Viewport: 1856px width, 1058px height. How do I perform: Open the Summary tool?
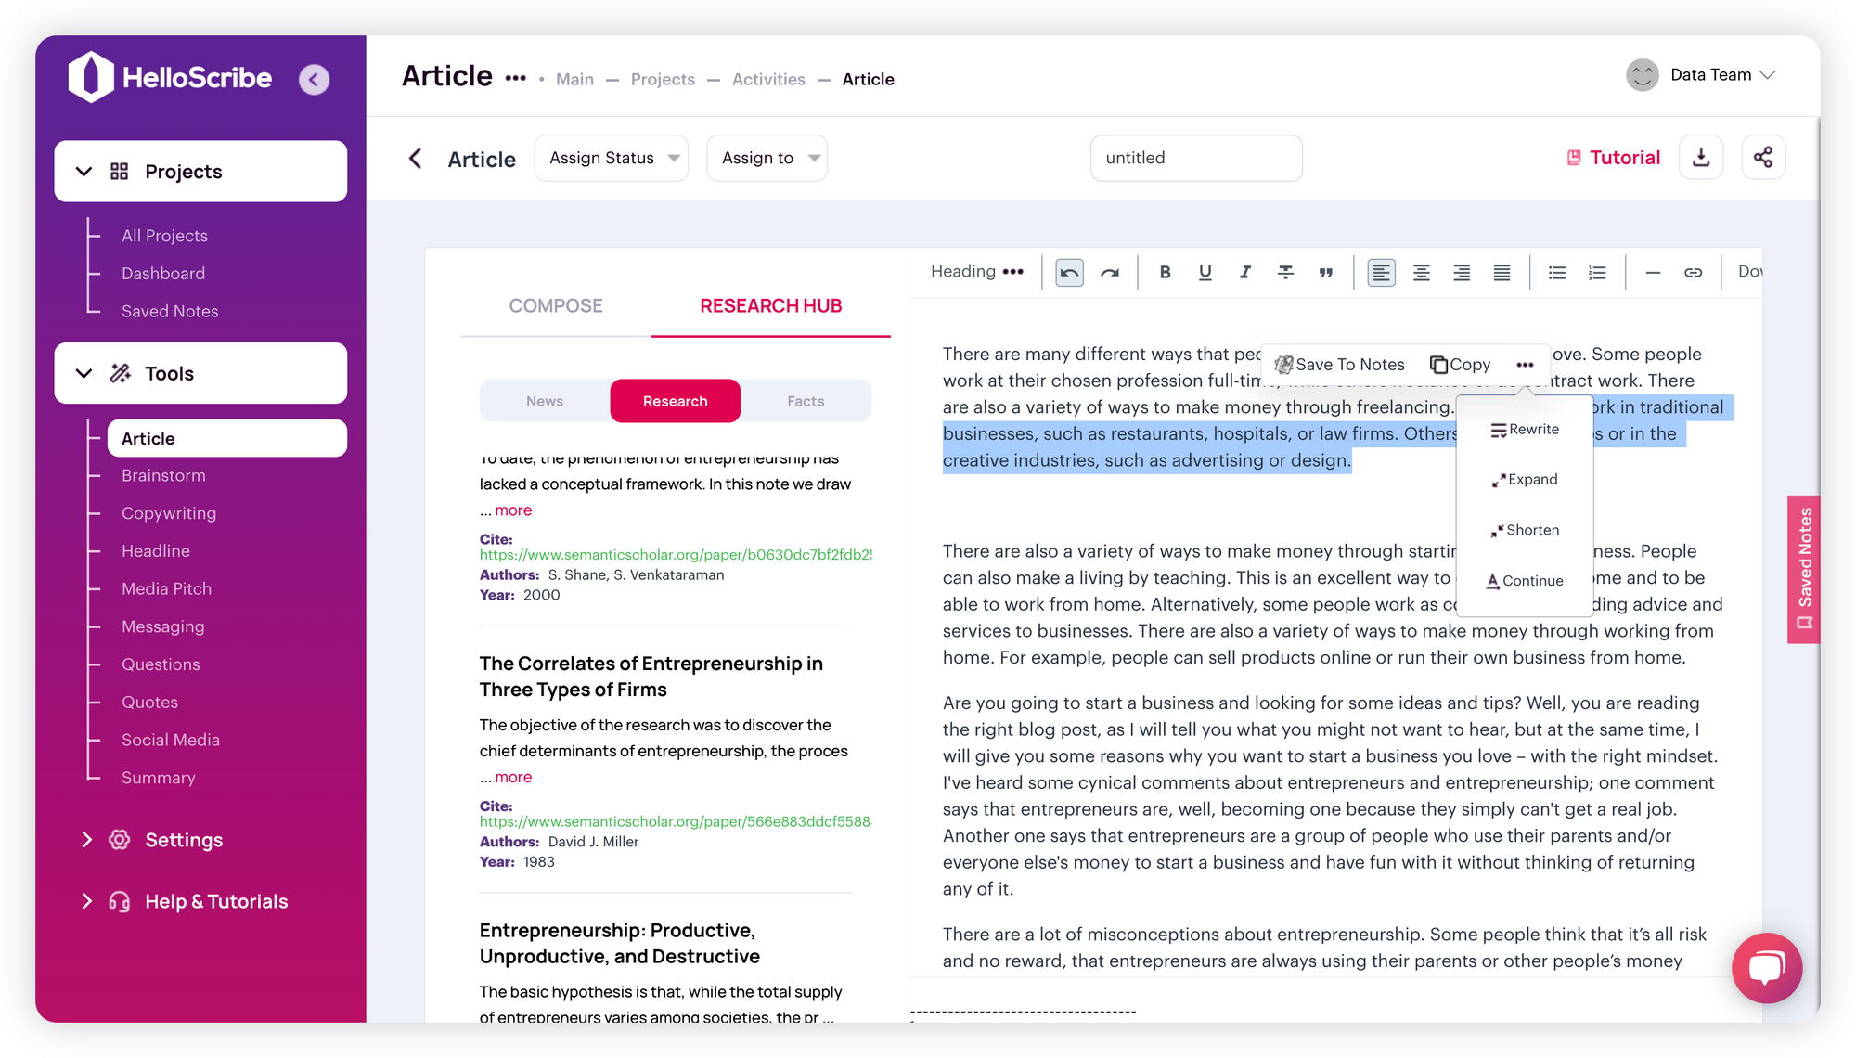tap(159, 778)
